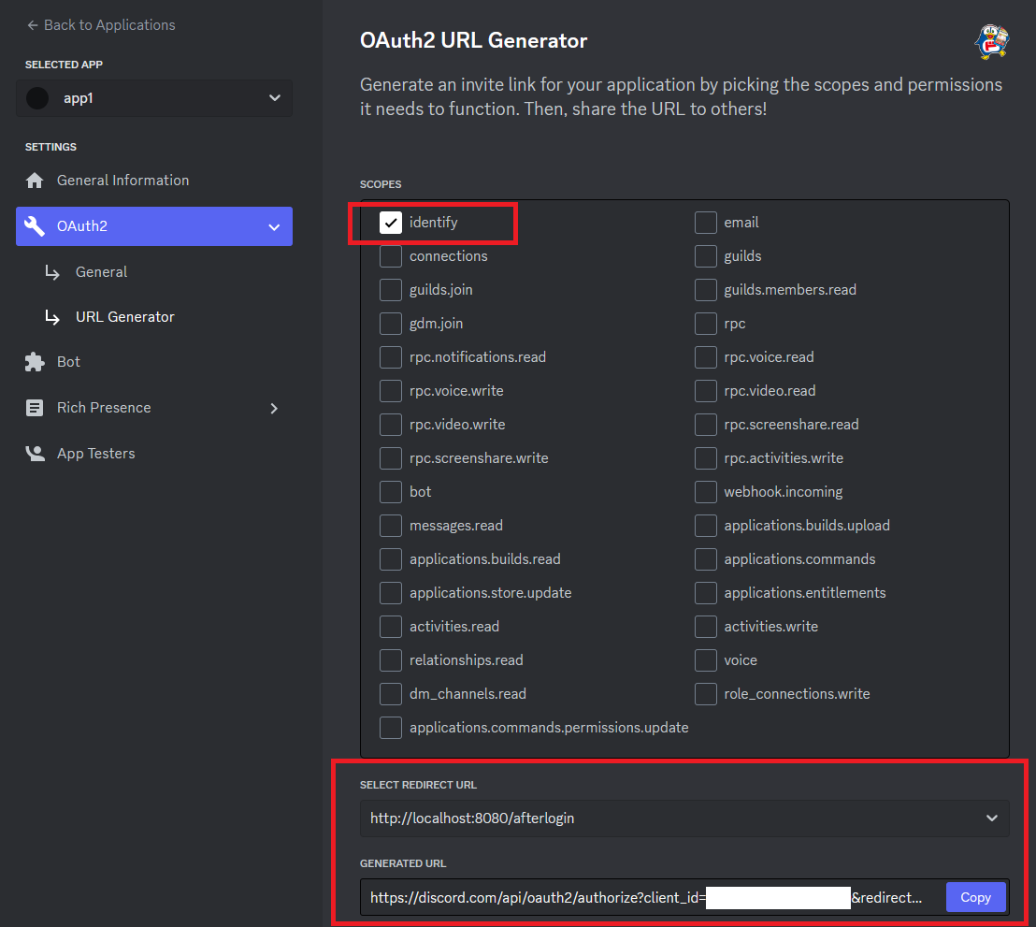
Task: Switch to the URL Generator page
Action: tap(124, 316)
